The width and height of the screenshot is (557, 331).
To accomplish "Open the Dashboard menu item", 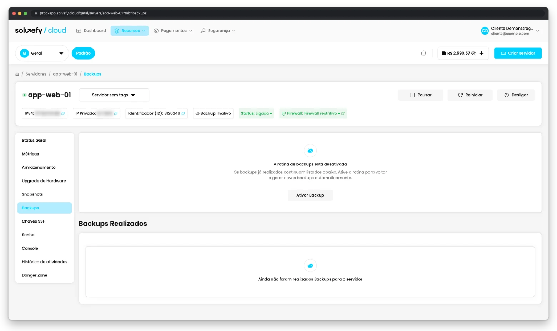I will 91,31.
